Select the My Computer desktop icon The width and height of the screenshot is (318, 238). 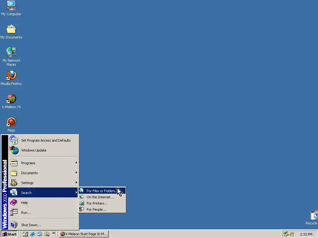pos(11,8)
